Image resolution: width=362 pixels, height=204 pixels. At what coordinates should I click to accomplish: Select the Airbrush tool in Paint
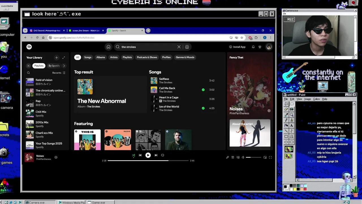pyautogui.click(x=286, y=126)
